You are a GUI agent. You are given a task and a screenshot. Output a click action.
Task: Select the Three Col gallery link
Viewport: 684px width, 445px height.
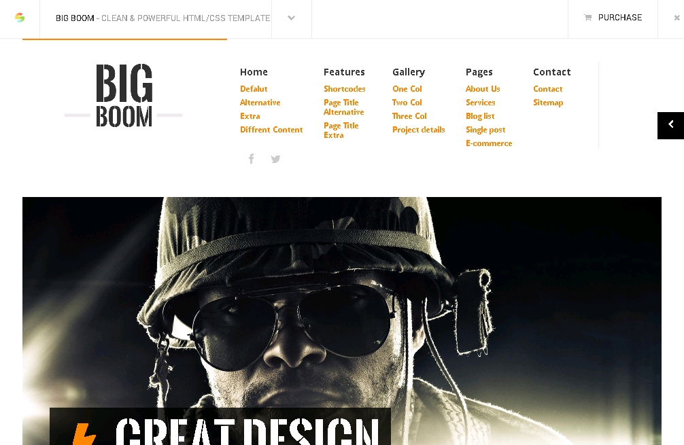pyautogui.click(x=409, y=116)
